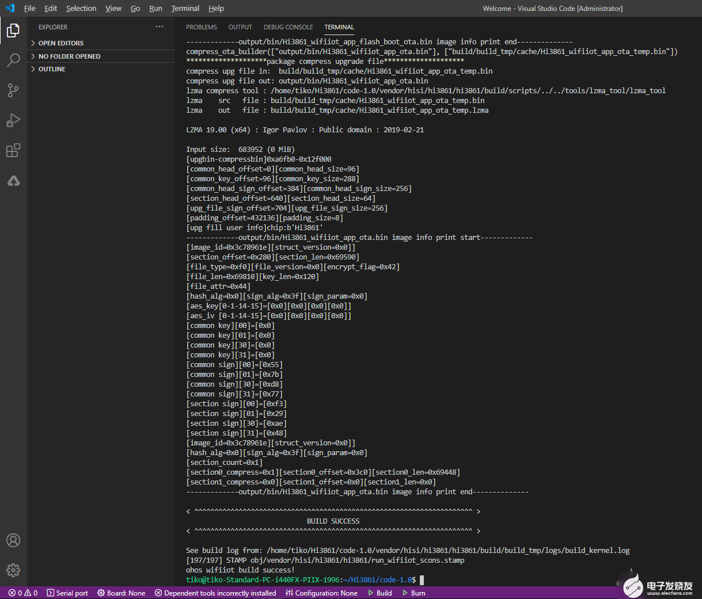
Task: Open the Source Control view
Action: pyautogui.click(x=13, y=90)
